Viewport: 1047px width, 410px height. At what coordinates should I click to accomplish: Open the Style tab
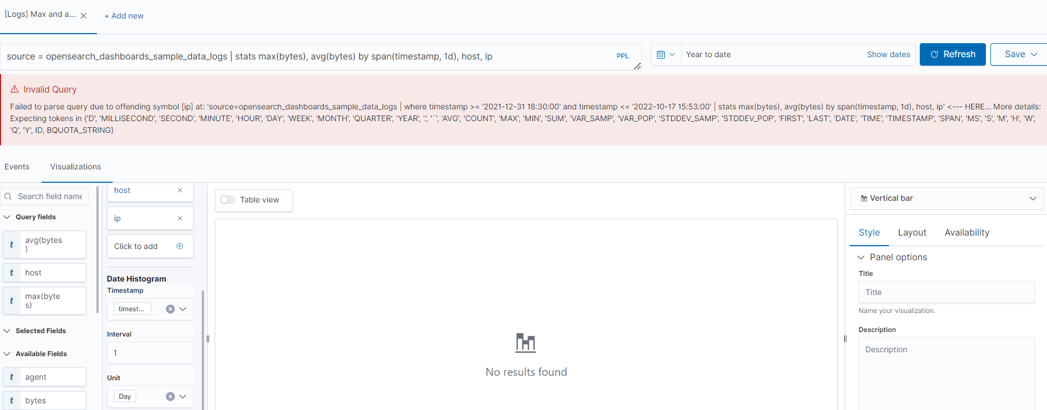click(x=869, y=233)
